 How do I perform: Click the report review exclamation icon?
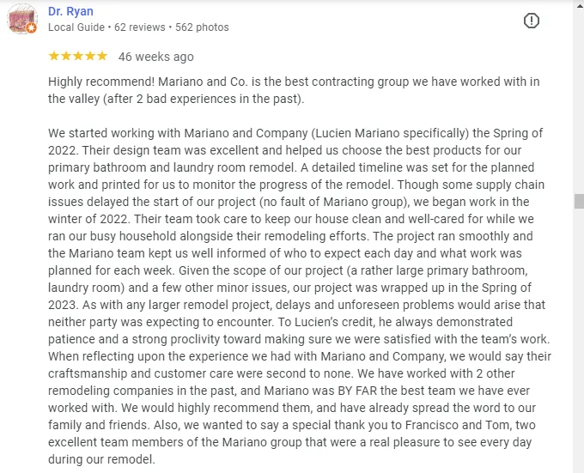tap(532, 21)
